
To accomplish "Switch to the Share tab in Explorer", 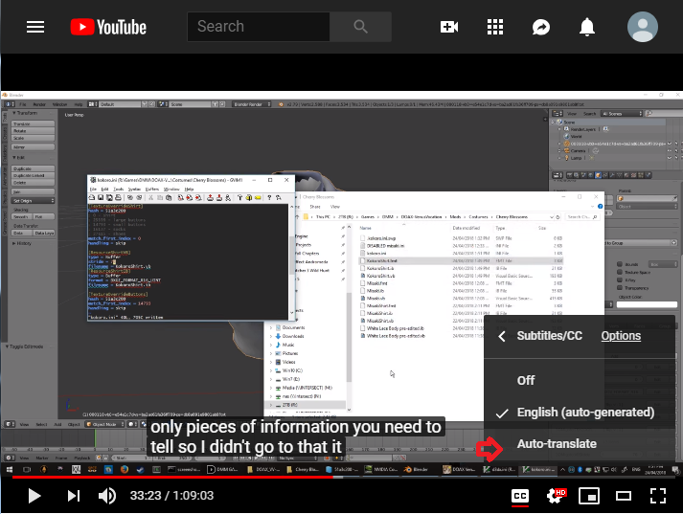I will point(315,207).
